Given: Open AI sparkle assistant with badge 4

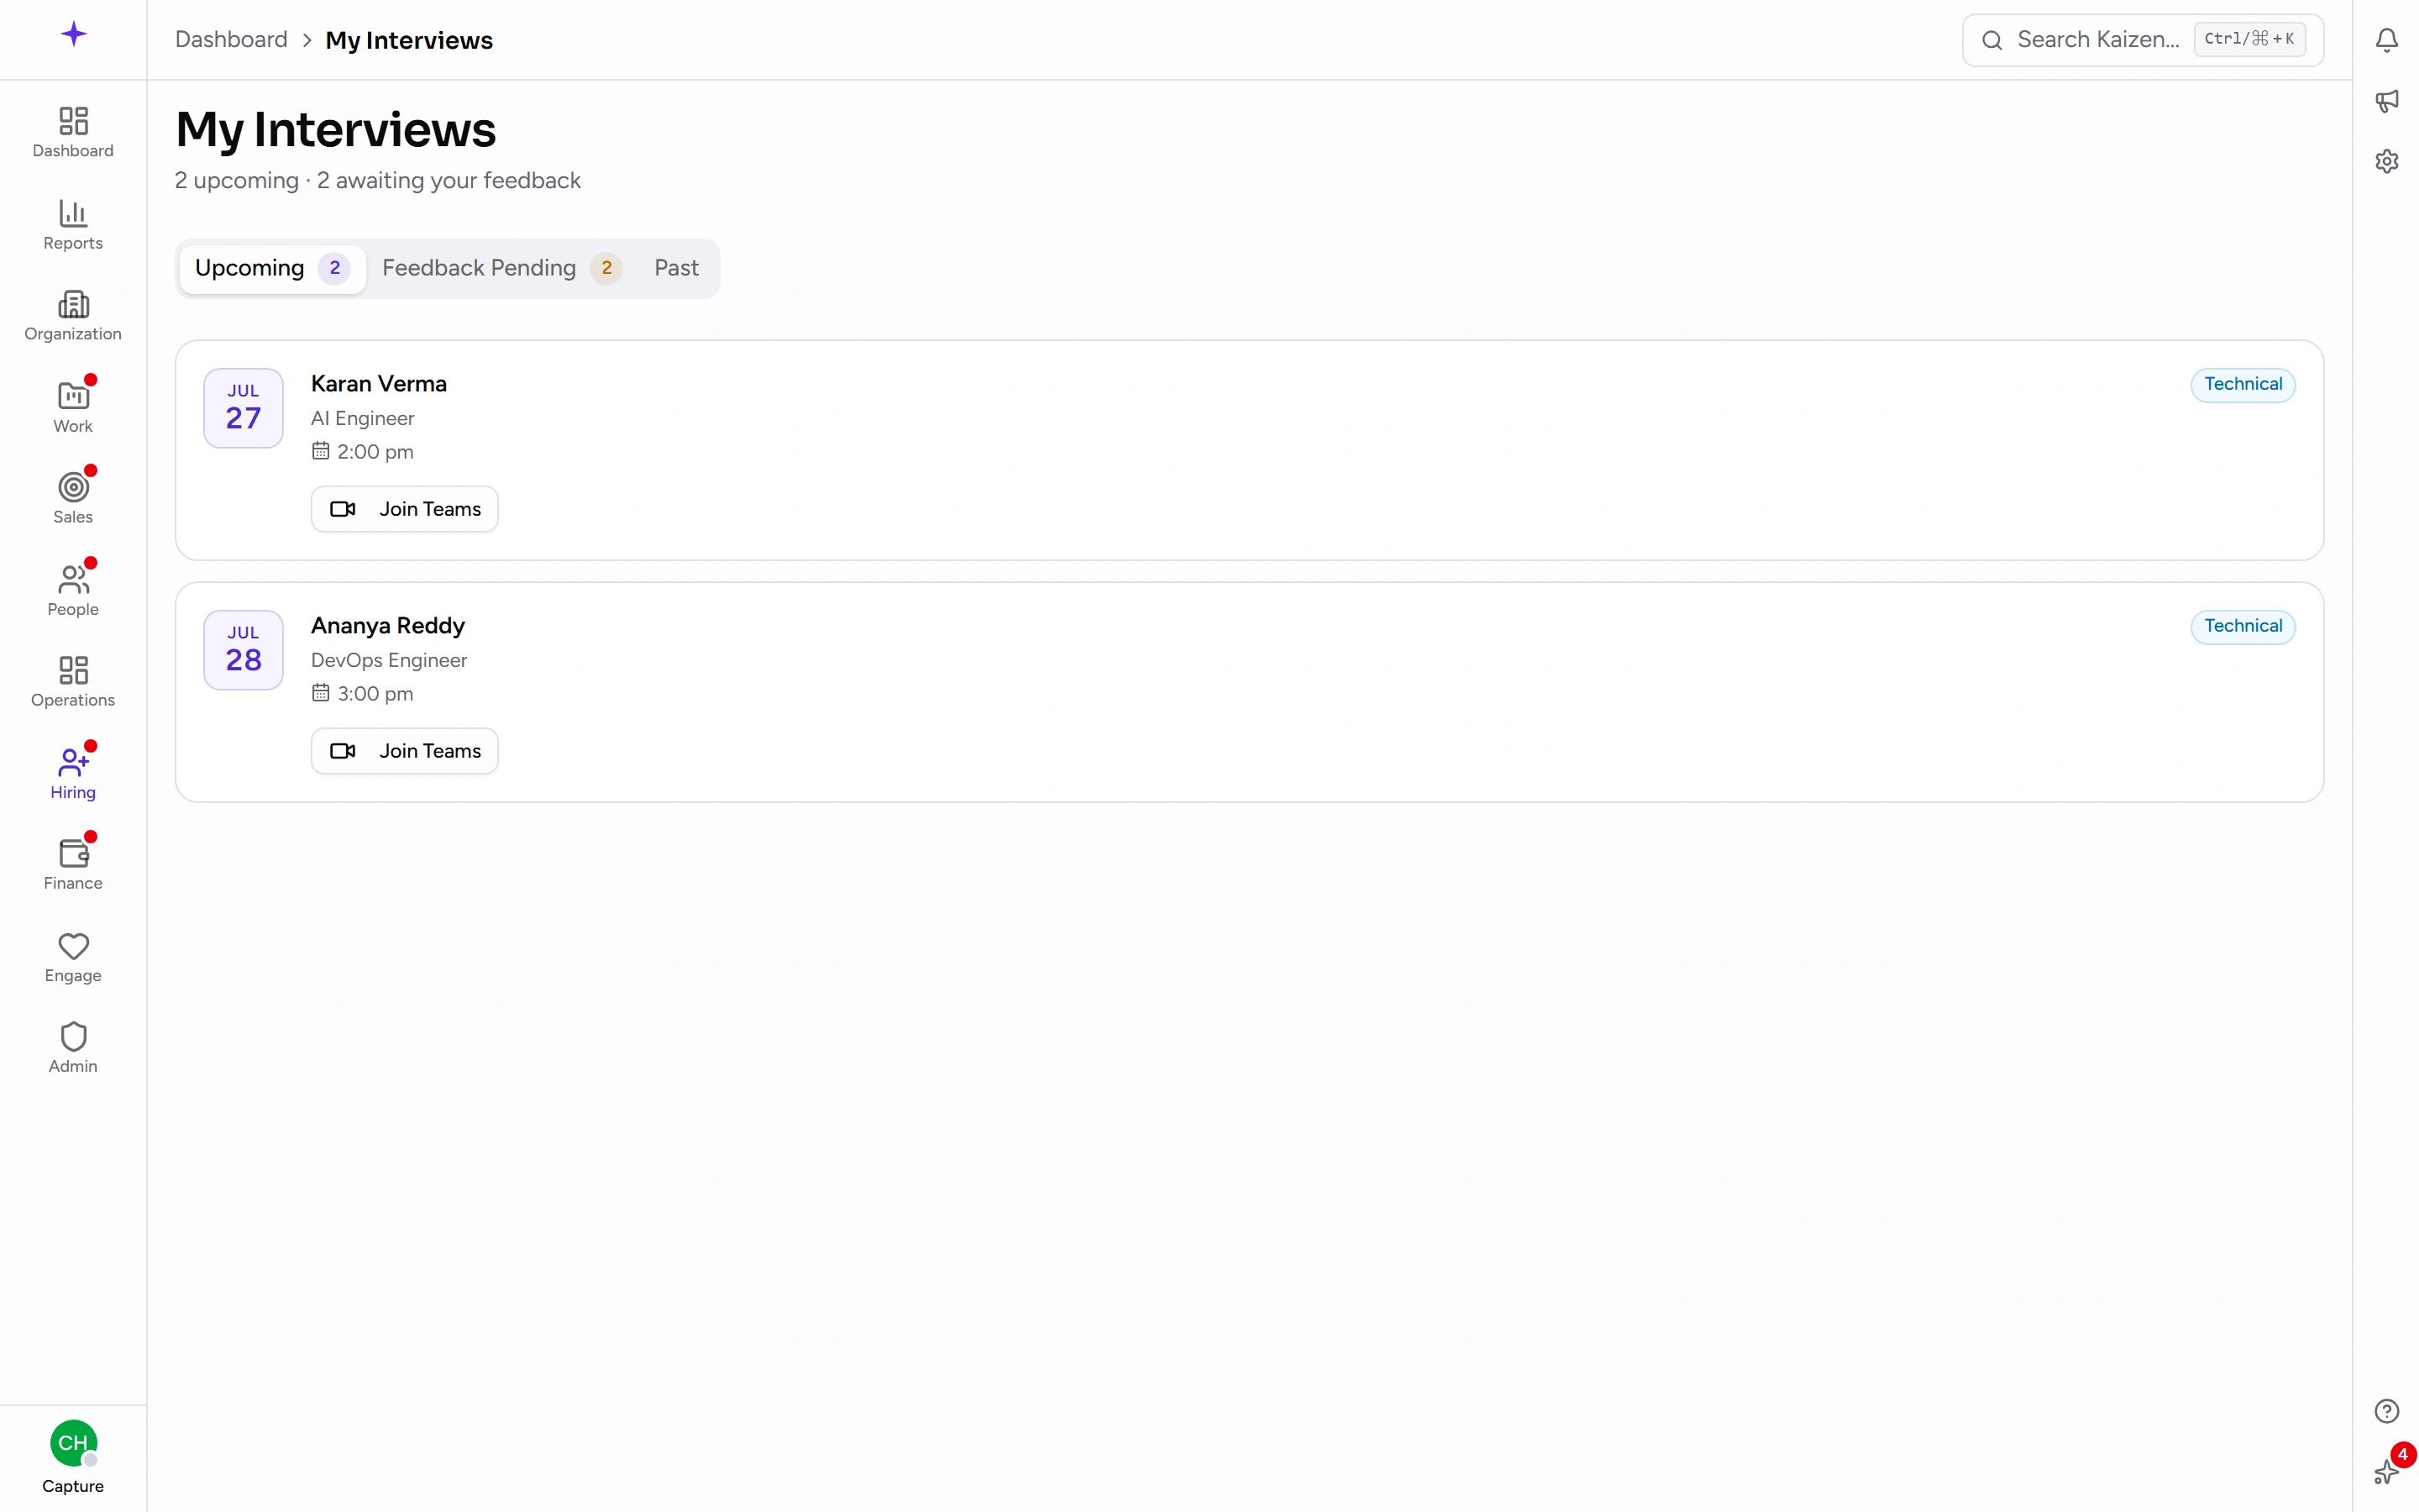Looking at the screenshot, I should coord(2387,1471).
